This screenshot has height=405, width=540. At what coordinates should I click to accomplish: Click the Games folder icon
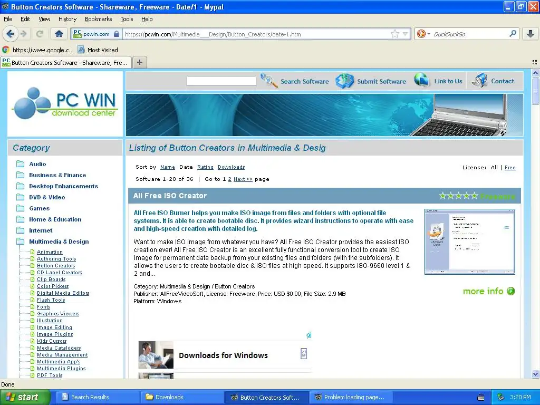coord(21,208)
